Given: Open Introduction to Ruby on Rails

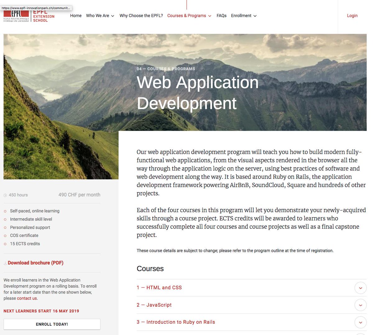Looking at the screenshot, I should 176,322.
